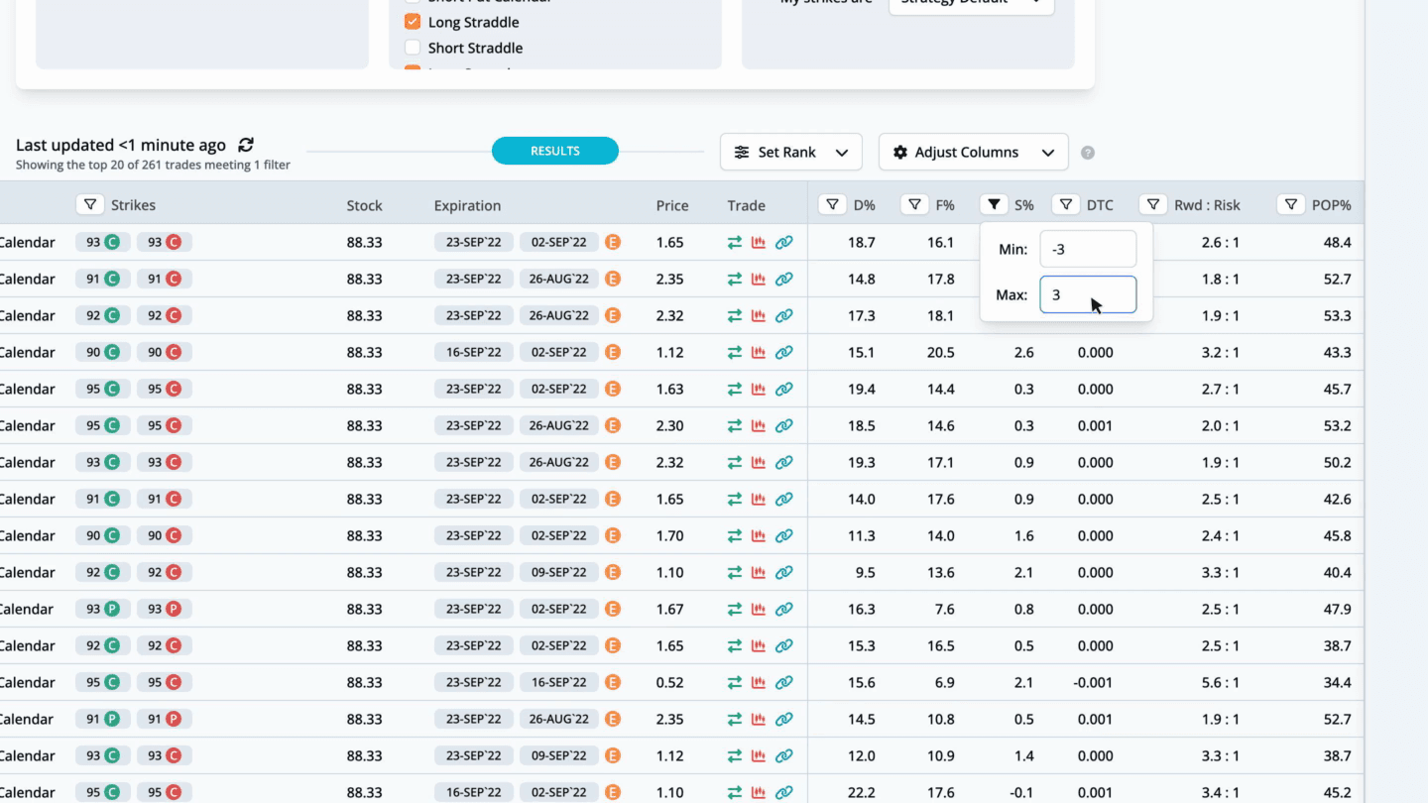Click the POP% value 53.2

1337,425
